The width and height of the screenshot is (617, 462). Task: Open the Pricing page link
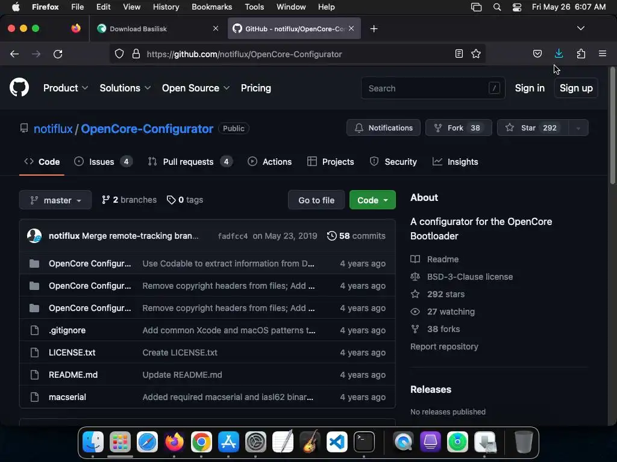tap(255, 88)
